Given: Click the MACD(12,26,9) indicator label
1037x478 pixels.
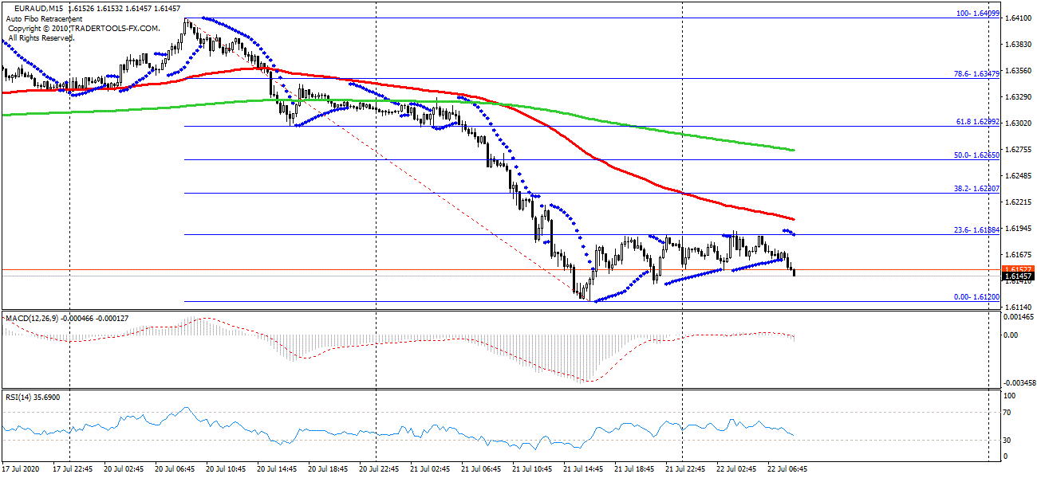Looking at the screenshot, I should pyautogui.click(x=34, y=319).
